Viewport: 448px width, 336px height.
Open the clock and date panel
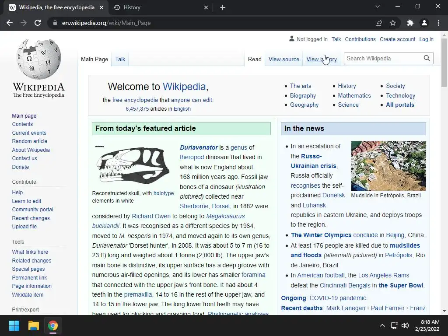click(427, 325)
